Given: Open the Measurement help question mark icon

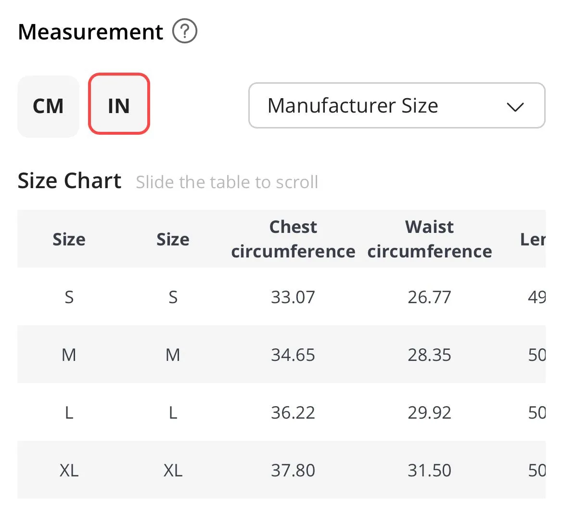Looking at the screenshot, I should coord(185,31).
